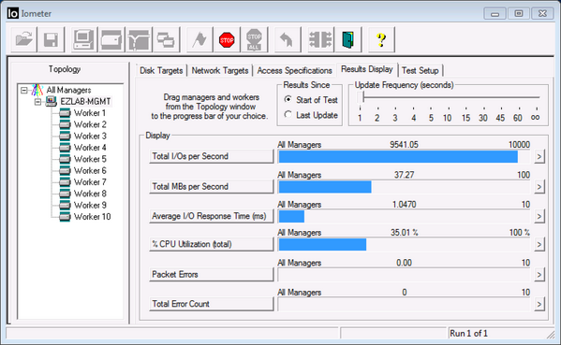The width and height of the screenshot is (561, 345).
Task: Click the % CPU Utilization (total) button
Action: [212, 244]
